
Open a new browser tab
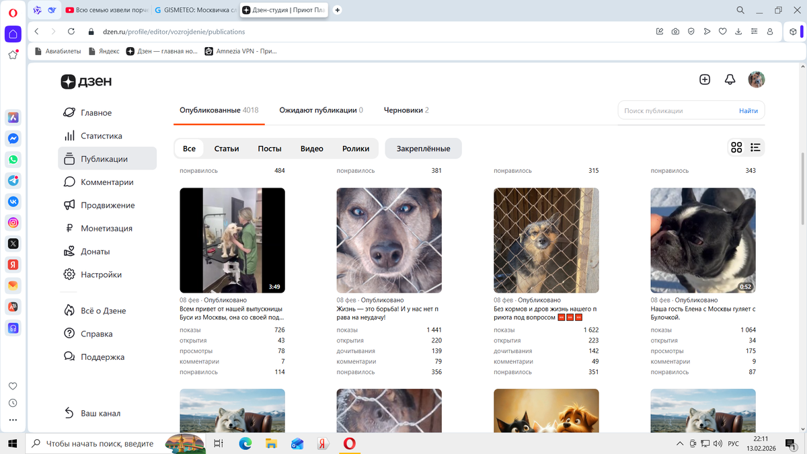pos(337,10)
